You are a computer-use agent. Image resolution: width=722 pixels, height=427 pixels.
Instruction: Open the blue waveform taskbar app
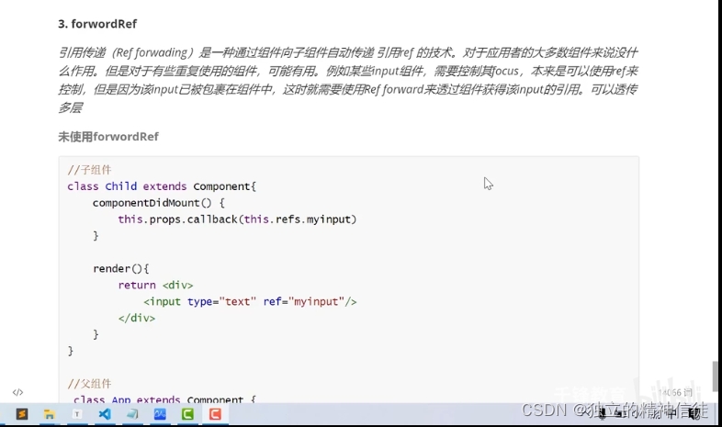[160, 414]
